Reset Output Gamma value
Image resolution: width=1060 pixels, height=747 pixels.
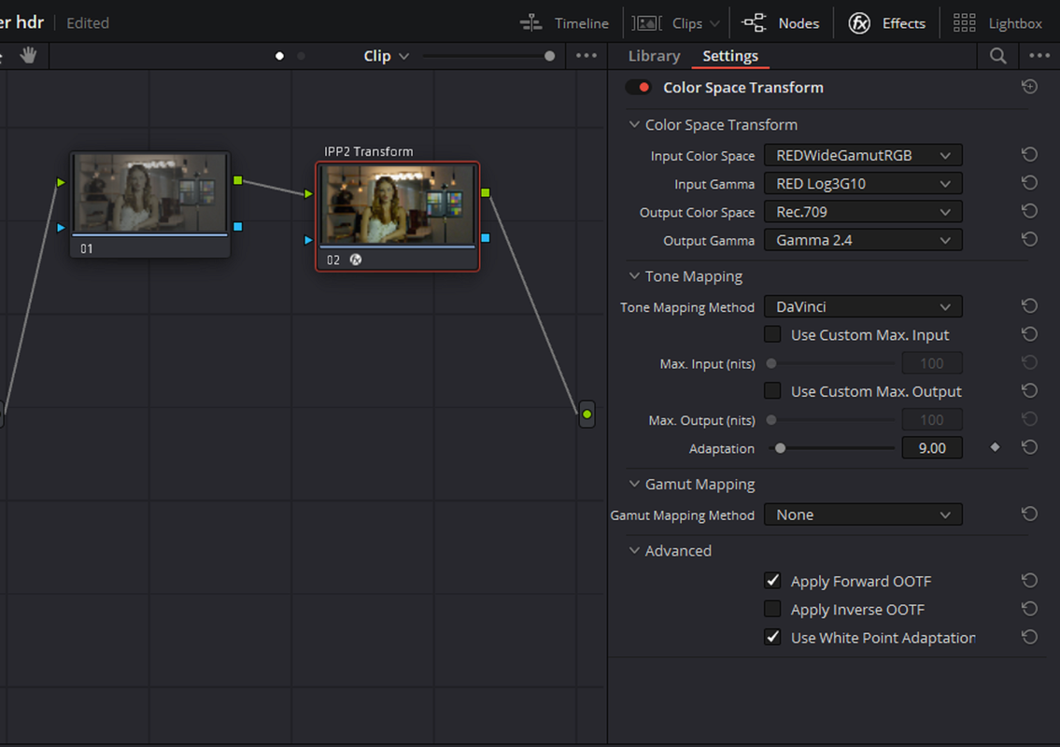(x=1029, y=240)
